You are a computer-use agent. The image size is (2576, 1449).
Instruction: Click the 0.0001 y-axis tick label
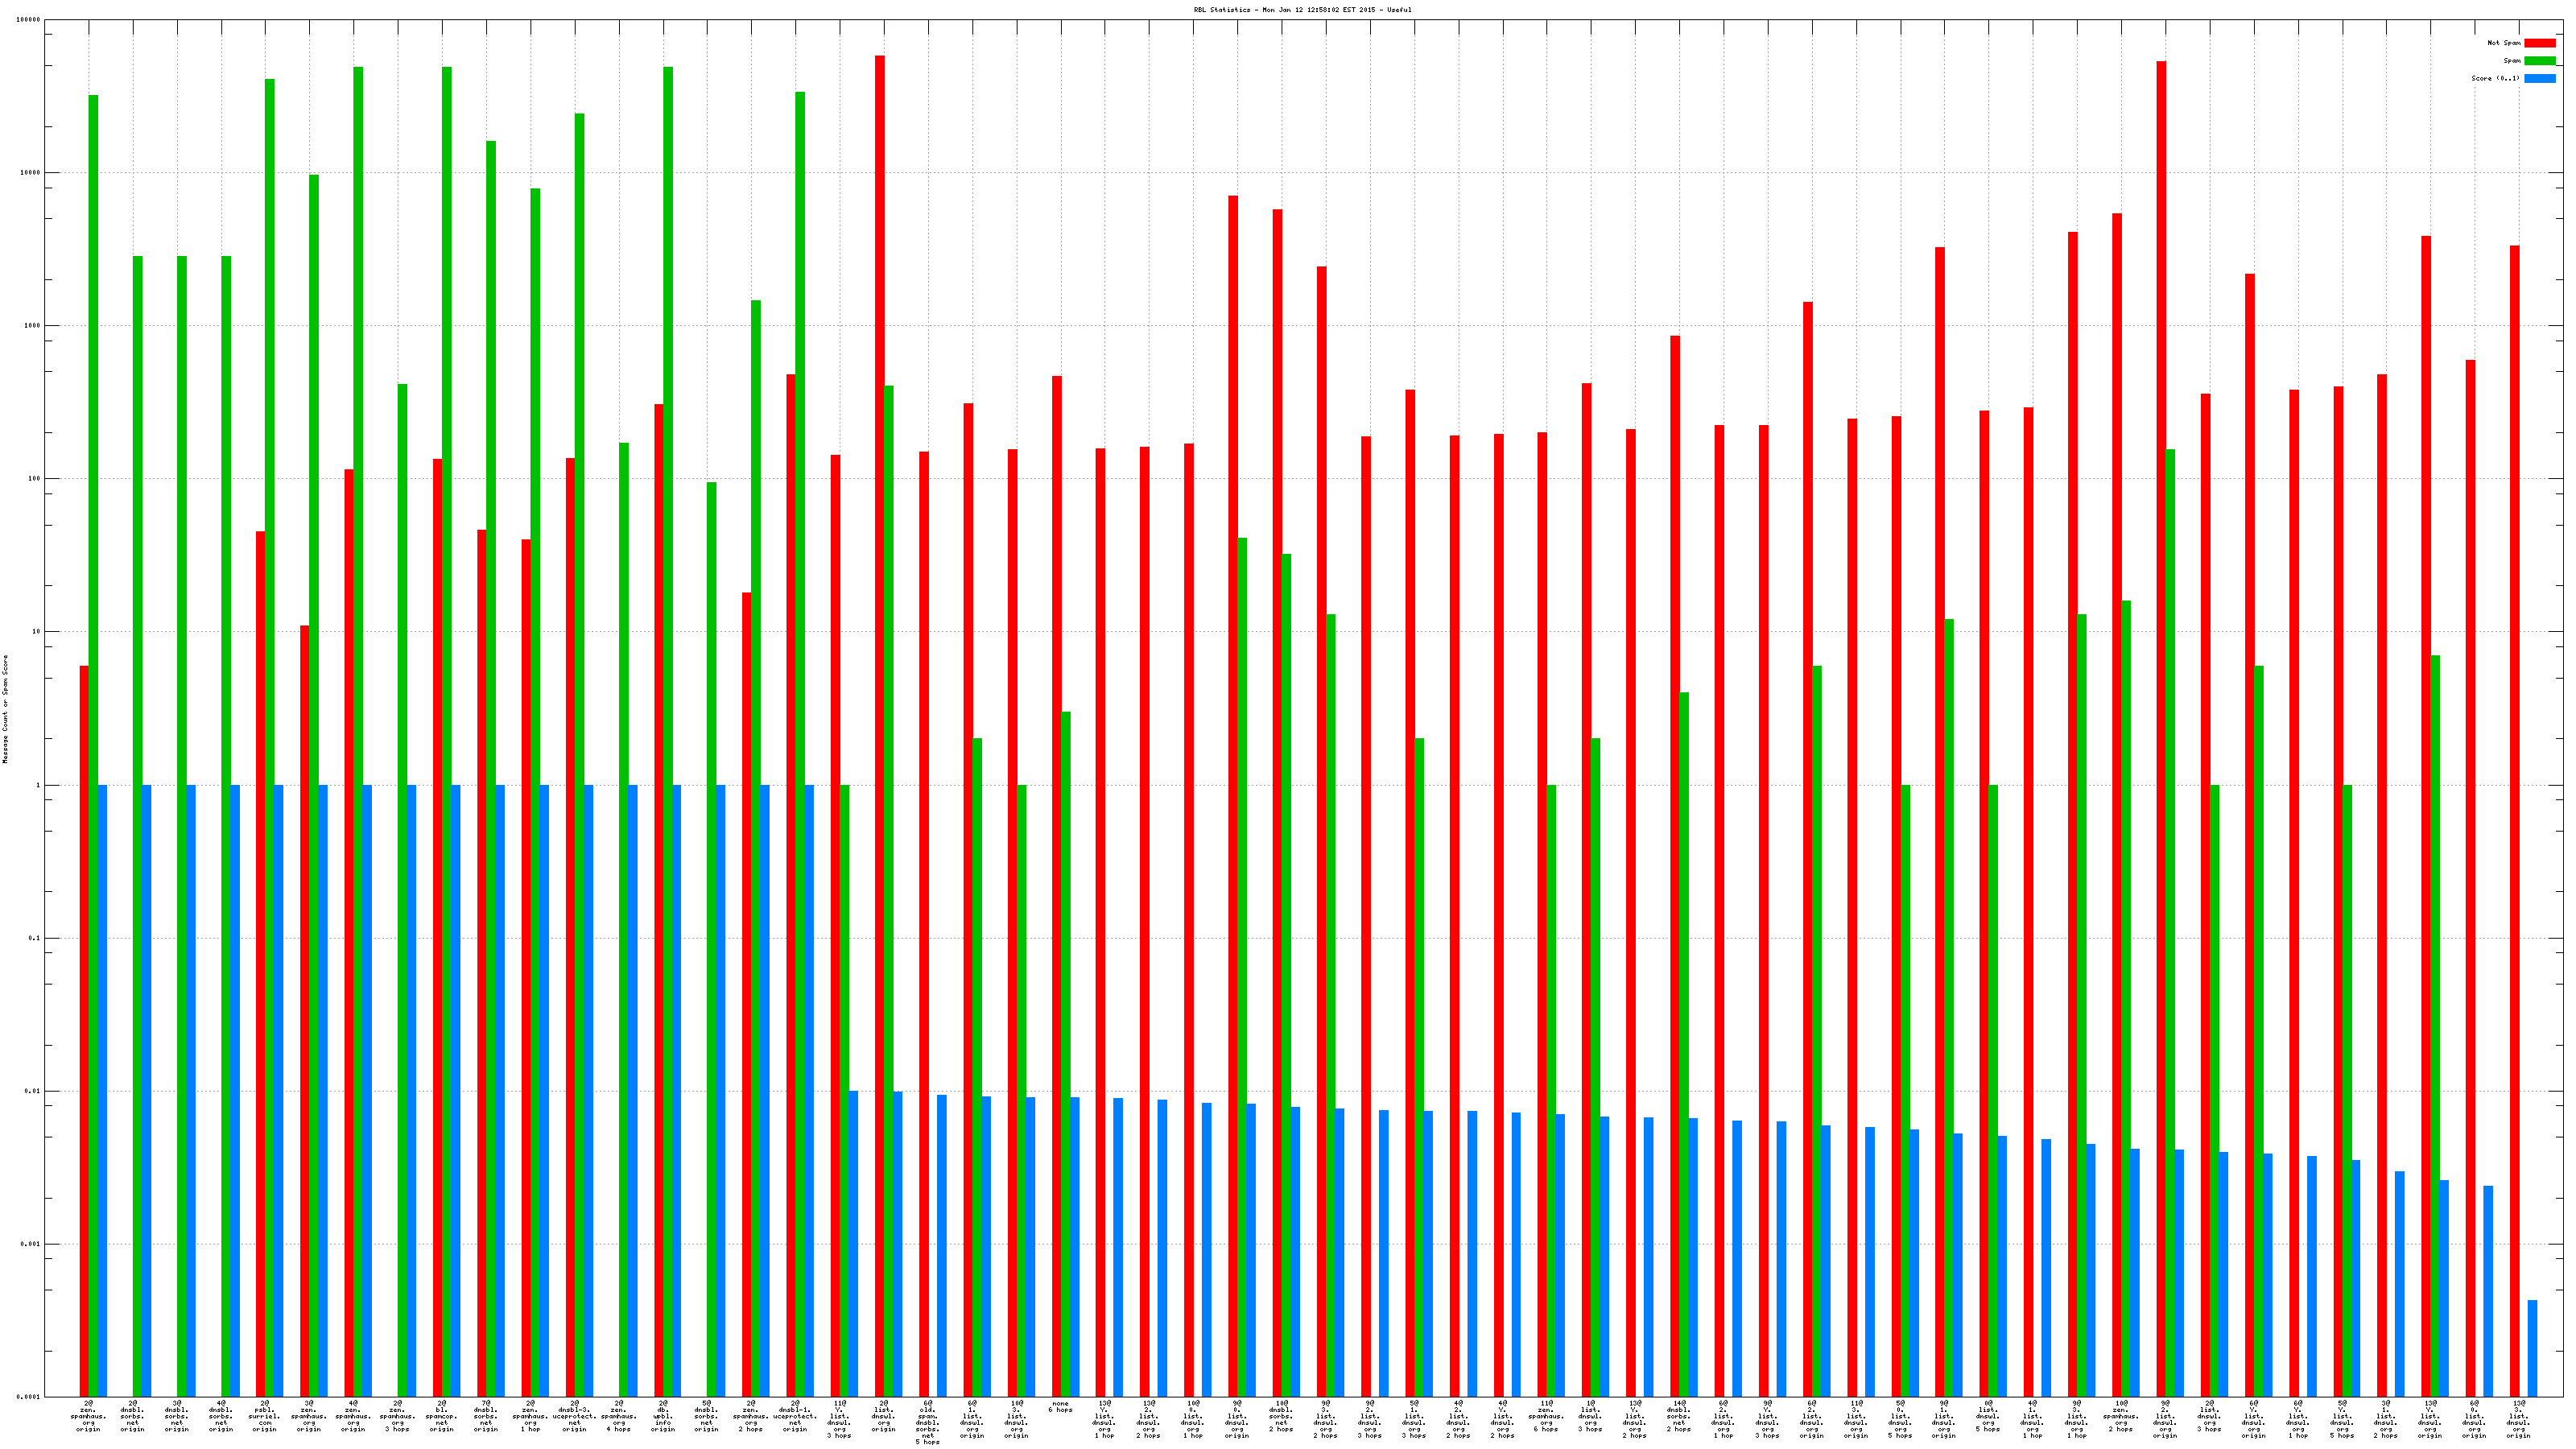coord(29,1397)
